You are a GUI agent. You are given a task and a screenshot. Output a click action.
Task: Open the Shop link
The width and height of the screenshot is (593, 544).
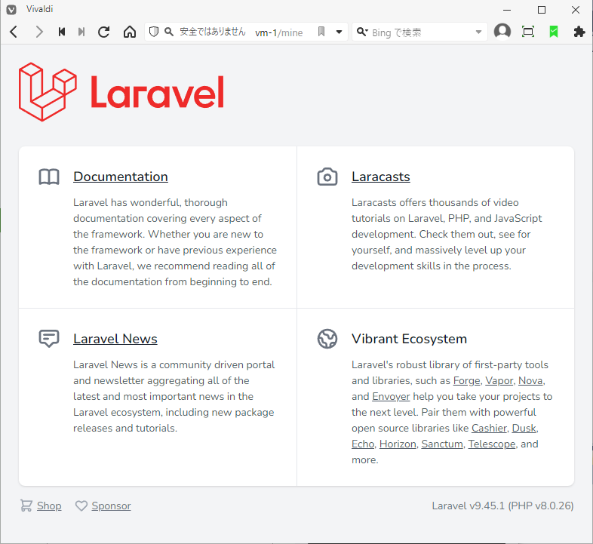pyautogui.click(x=49, y=506)
